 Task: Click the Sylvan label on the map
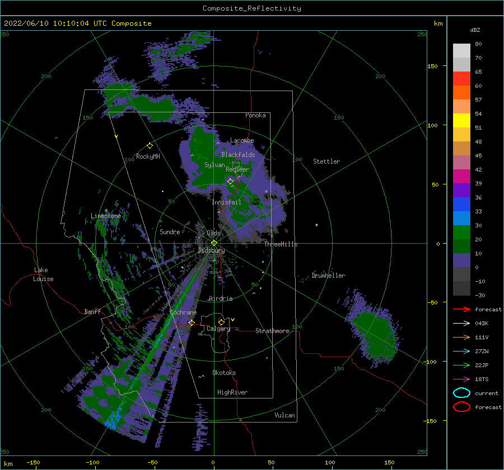coord(214,165)
